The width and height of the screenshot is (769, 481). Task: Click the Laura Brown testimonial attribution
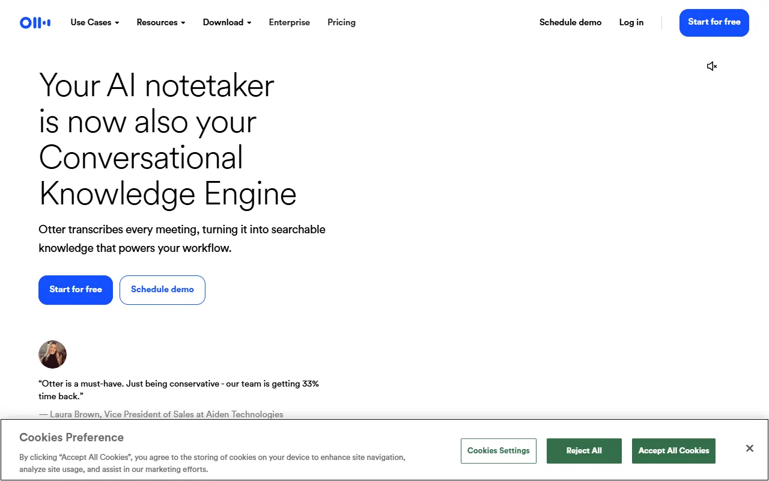[161, 414]
